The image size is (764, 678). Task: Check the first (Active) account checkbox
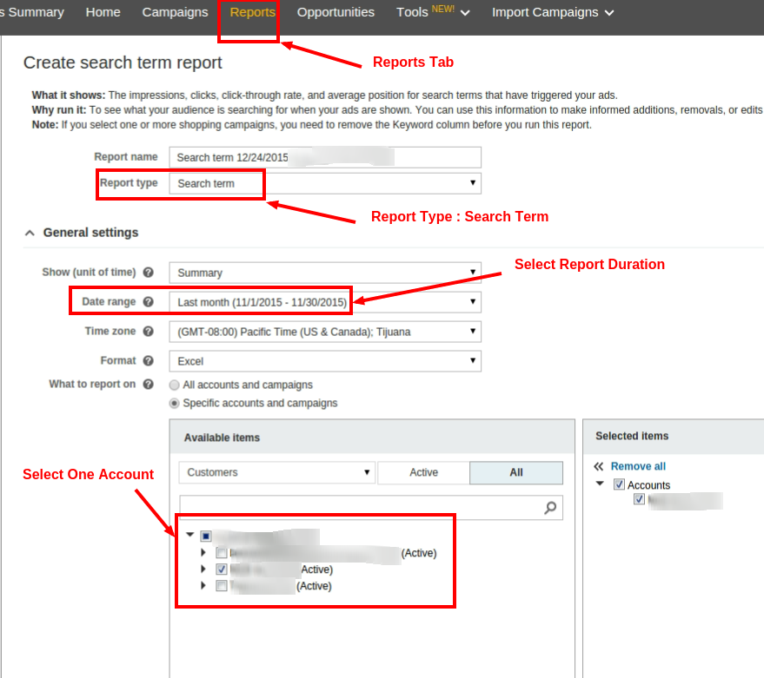click(x=222, y=553)
